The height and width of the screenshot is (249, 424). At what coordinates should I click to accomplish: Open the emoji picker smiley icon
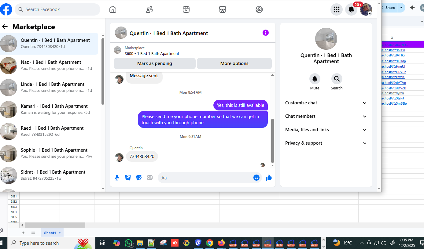256,178
